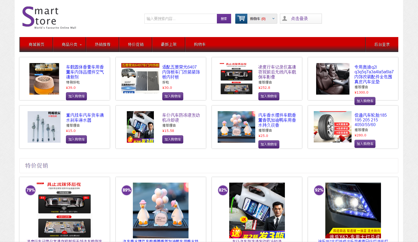
Task: Open the 后台登录 admin login link
Action: tap(382, 45)
